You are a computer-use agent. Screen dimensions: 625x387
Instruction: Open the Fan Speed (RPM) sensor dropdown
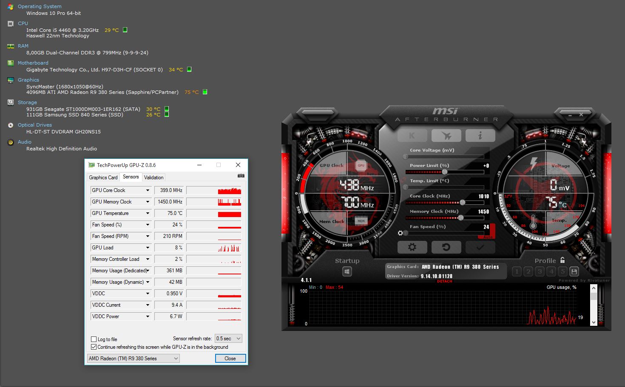tap(148, 236)
